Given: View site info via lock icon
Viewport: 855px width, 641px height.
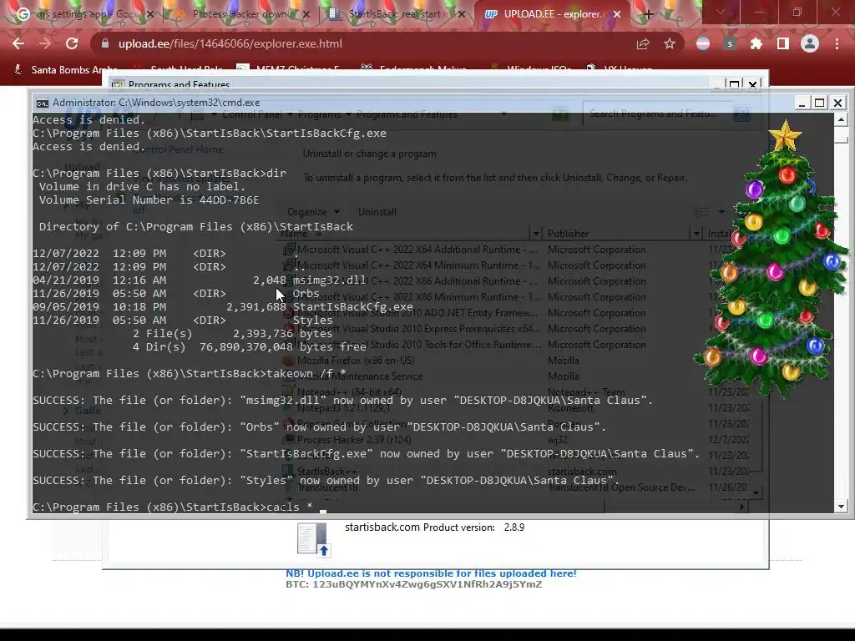Looking at the screenshot, I should (105, 43).
